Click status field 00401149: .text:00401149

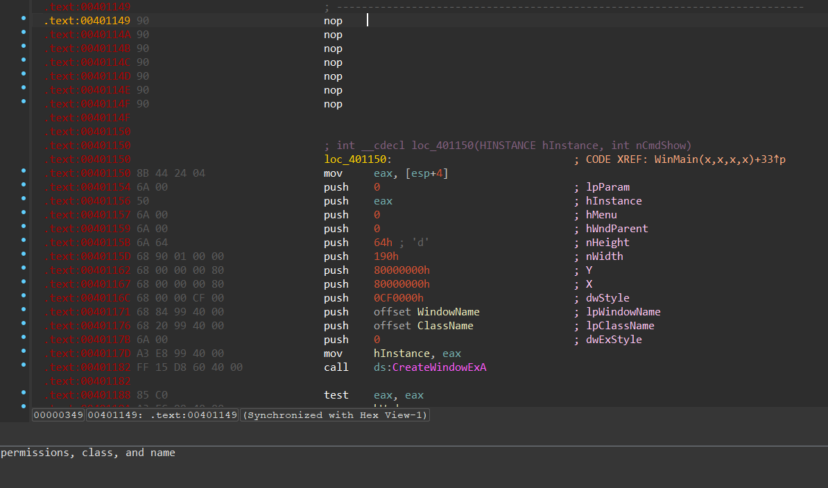coord(162,415)
